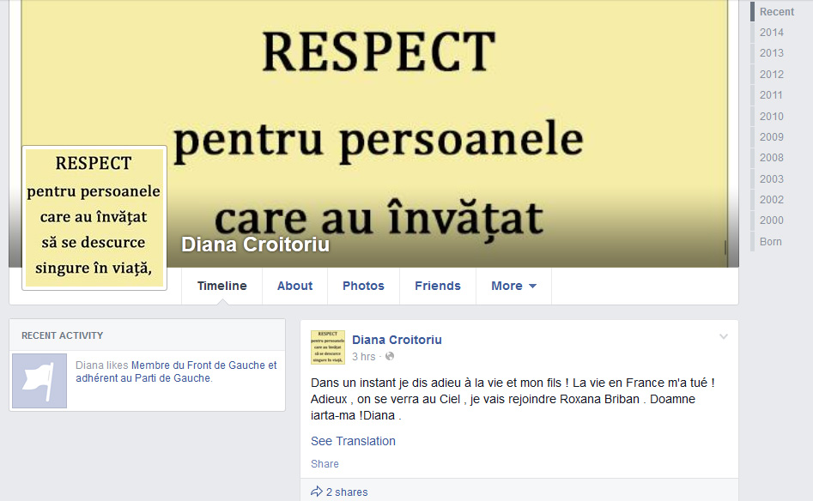Open Membre du Front de Gauche page link
Image resolution: width=813 pixels, height=501 pixels.
click(176, 371)
